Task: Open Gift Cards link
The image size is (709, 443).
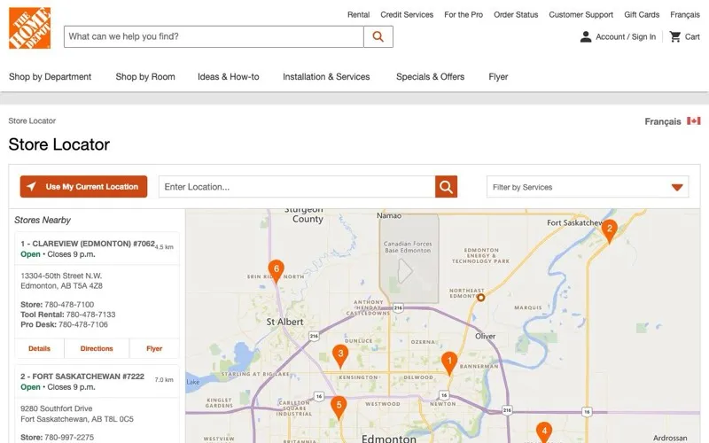Action: pos(642,14)
